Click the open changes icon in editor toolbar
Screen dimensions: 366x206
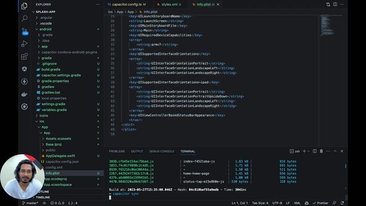coord(328,5)
